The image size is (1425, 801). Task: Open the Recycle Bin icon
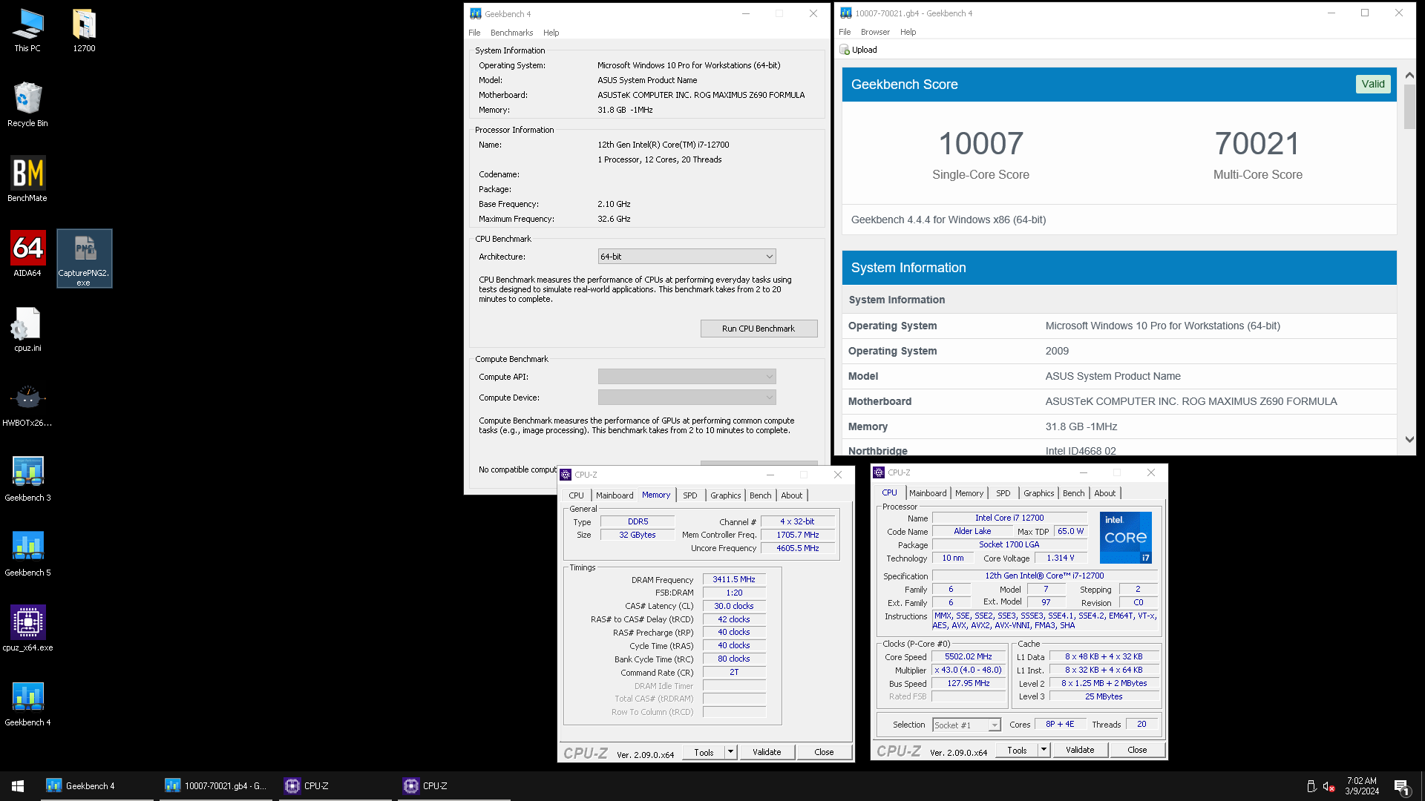27,104
